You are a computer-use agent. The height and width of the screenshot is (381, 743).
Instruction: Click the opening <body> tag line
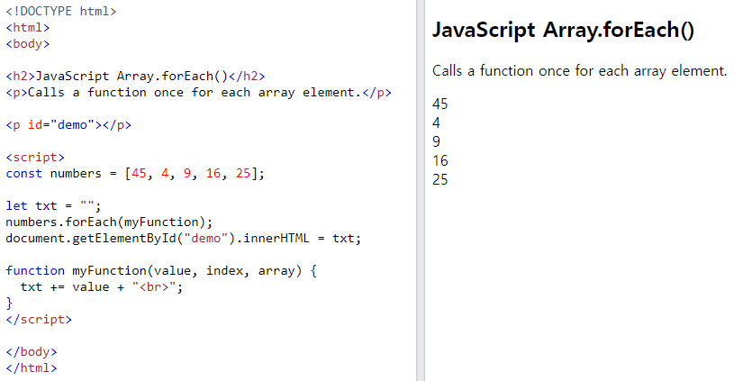[x=28, y=43]
